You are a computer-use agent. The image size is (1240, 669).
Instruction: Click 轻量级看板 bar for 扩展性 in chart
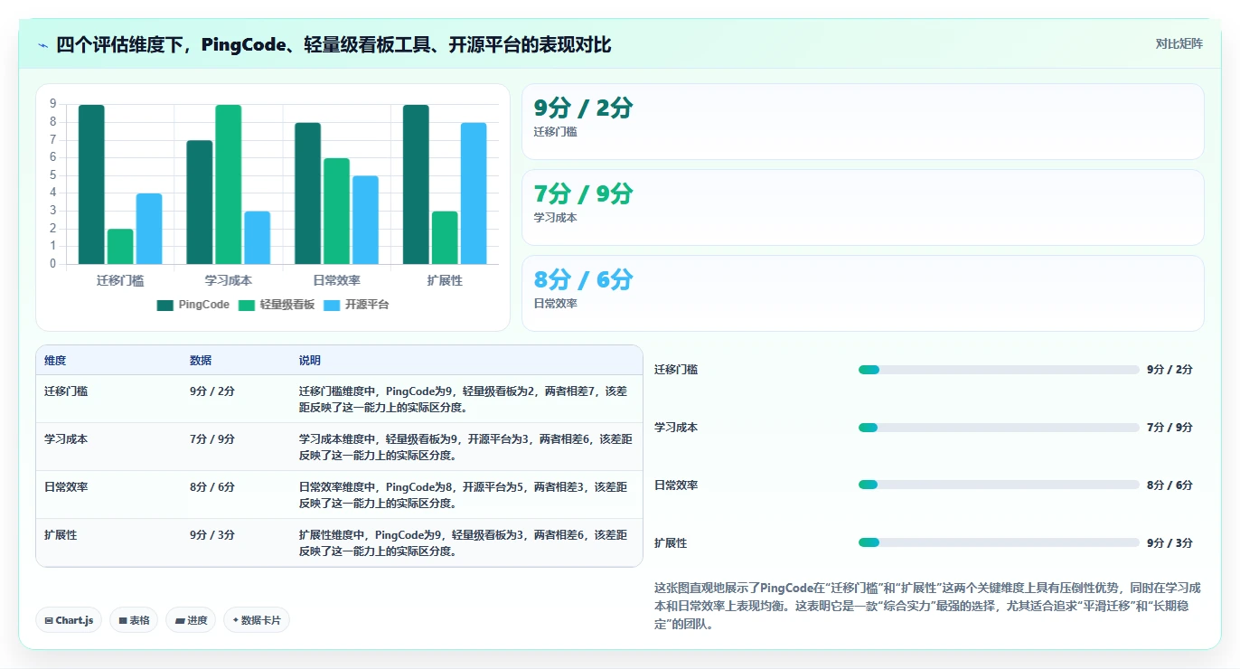point(445,238)
